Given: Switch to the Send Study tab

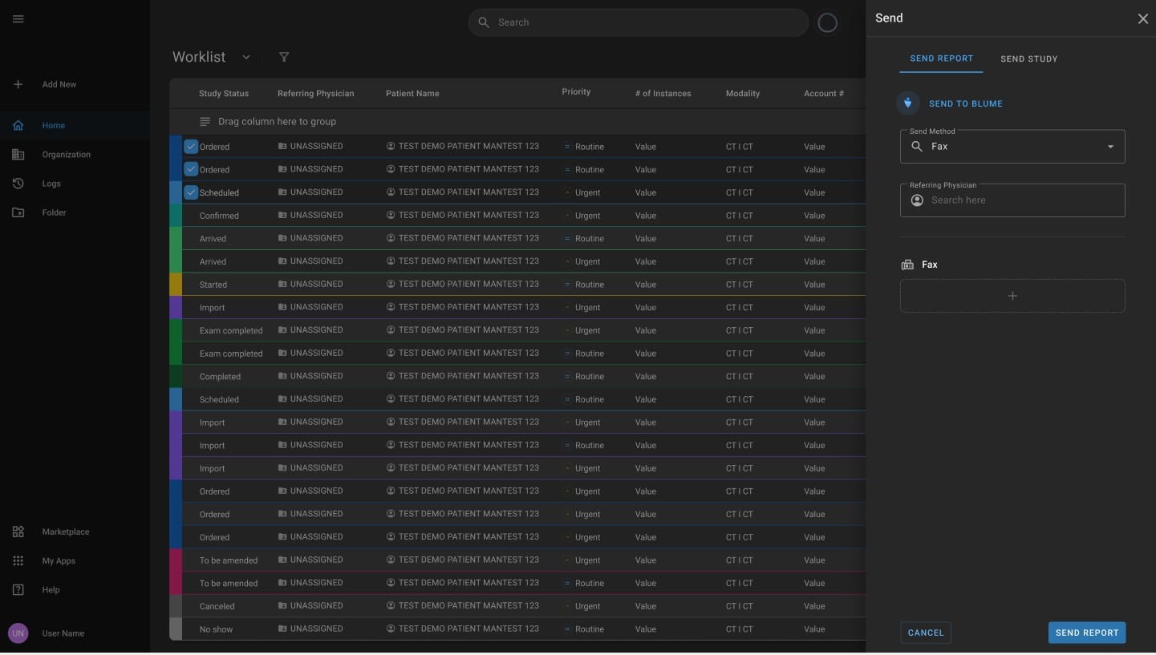Looking at the screenshot, I should (x=1028, y=59).
